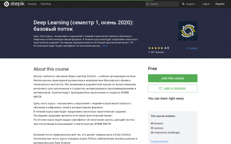Click the 11,821 learners text
The width and height of the screenshot is (231, 144).
[156, 52]
